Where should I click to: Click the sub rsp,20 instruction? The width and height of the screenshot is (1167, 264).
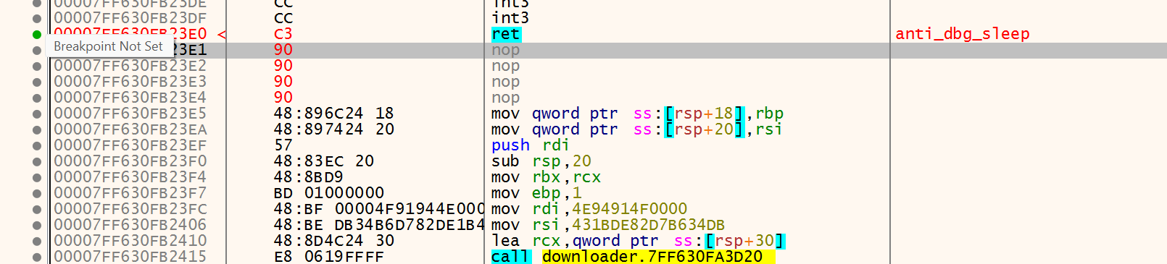pos(541,161)
